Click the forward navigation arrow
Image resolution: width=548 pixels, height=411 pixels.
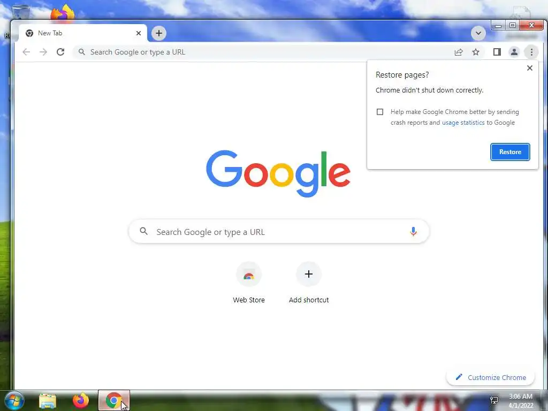click(43, 52)
